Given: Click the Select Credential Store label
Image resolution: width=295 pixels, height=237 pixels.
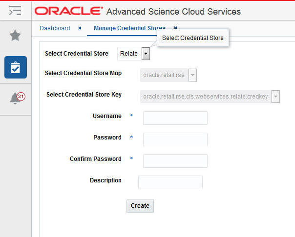Looking at the screenshot, I should tap(77, 54).
